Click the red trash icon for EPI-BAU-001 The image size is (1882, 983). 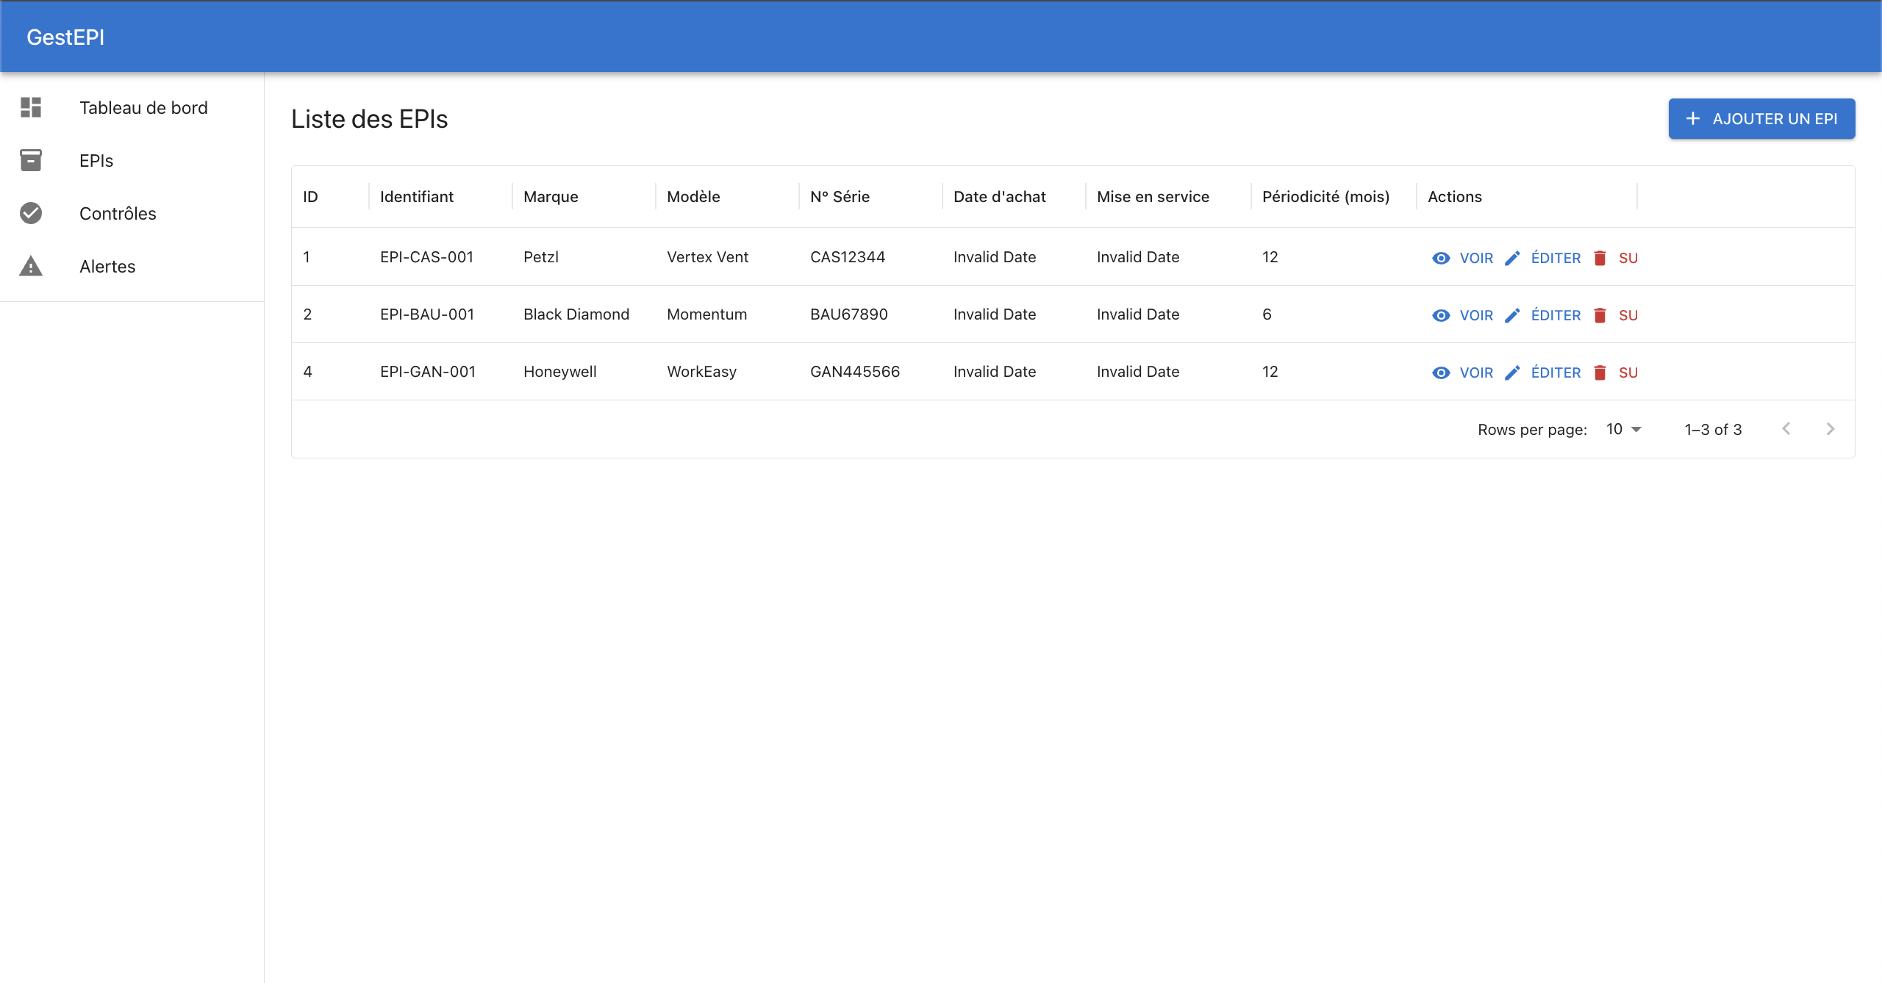[1600, 315]
